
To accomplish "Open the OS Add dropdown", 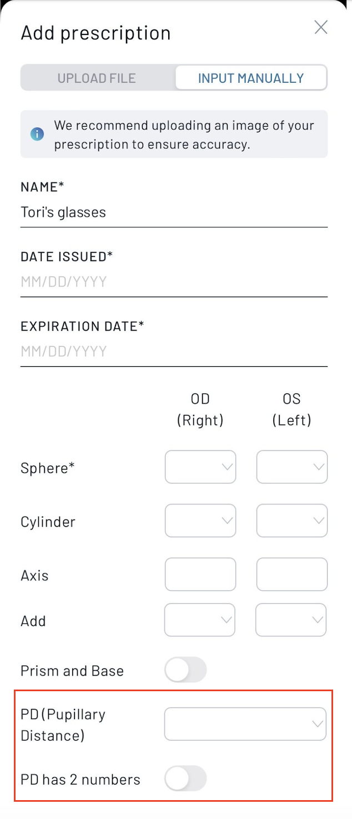I will (x=291, y=620).
